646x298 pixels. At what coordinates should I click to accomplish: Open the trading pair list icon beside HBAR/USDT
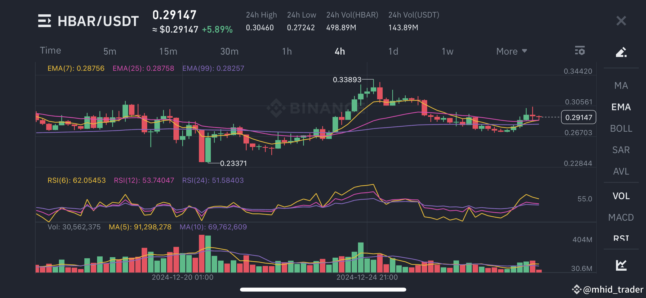44,21
